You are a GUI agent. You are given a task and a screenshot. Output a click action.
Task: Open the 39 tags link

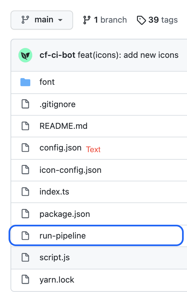point(157,20)
